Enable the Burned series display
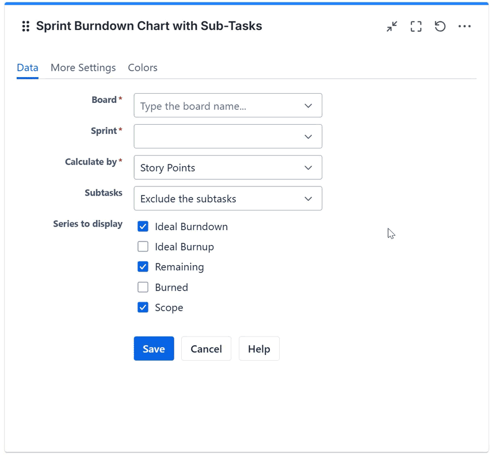The height and width of the screenshot is (455, 492). pyautogui.click(x=143, y=287)
